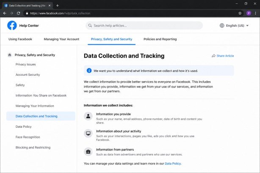Click the Information we collect includes heading
Screen dimensions: 260x173
108,105
